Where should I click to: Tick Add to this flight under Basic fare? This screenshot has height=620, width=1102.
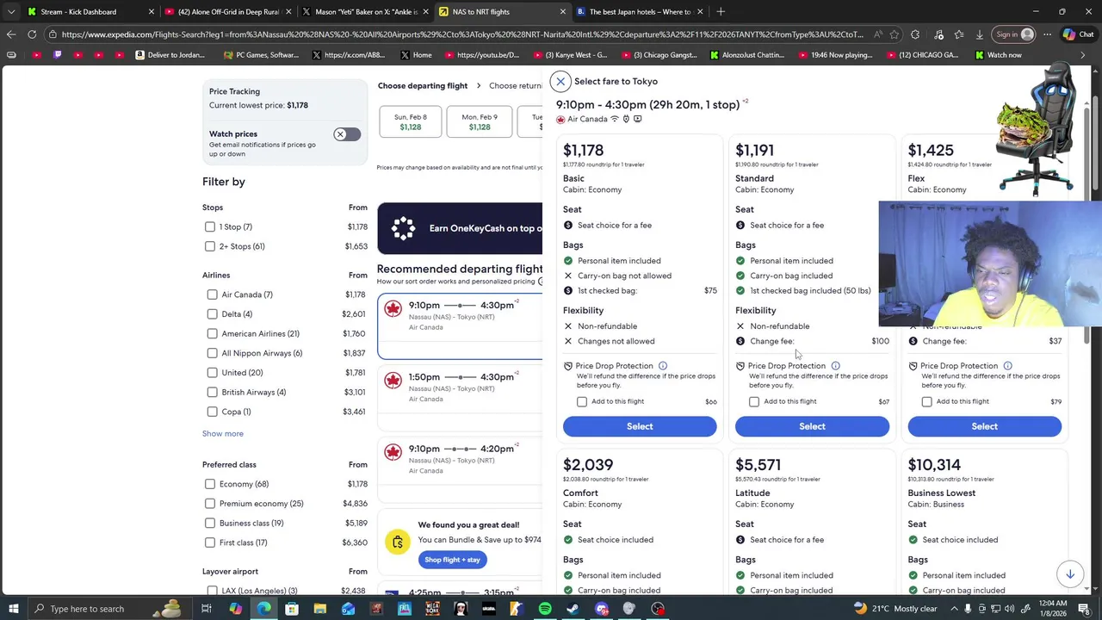point(582,401)
